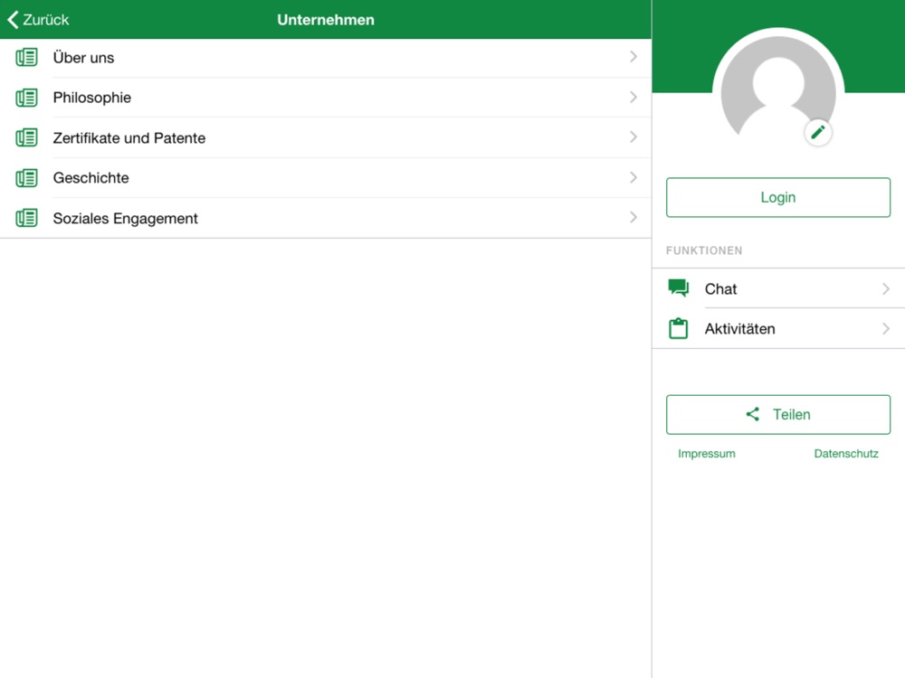This screenshot has width=905, height=678.
Task: Expand Zertifikate und Patente via its chevron
Action: [633, 137]
